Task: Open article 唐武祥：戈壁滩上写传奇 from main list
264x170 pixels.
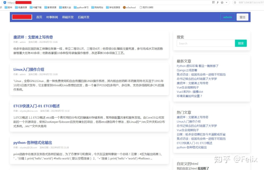Action: click(33, 37)
